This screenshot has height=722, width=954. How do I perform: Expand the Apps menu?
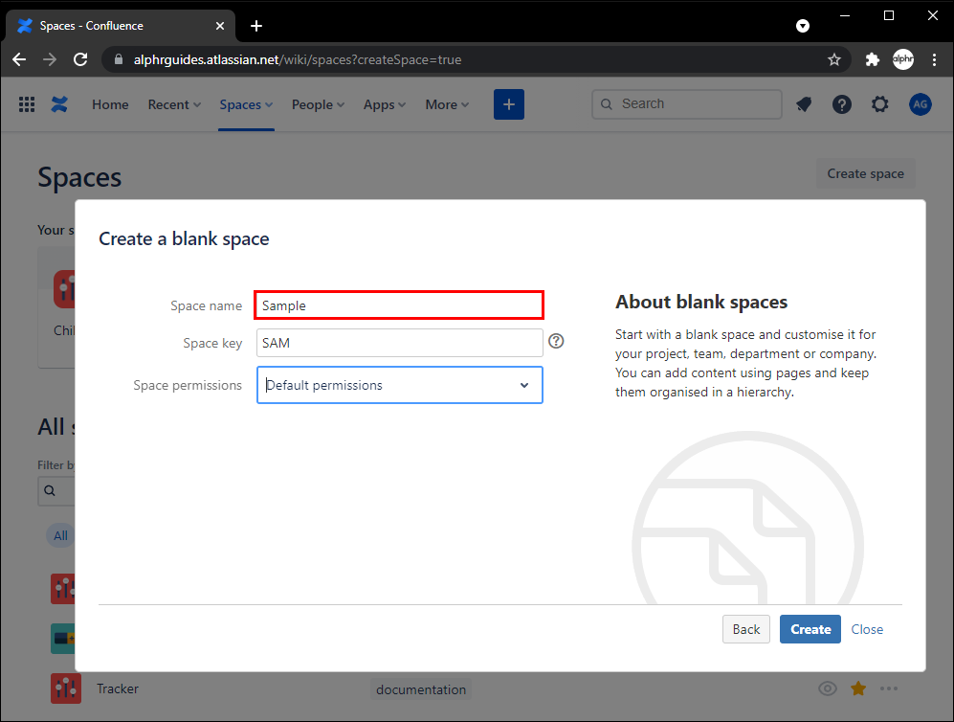pyautogui.click(x=385, y=104)
